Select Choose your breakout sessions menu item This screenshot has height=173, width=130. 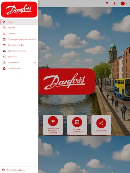[19, 39]
